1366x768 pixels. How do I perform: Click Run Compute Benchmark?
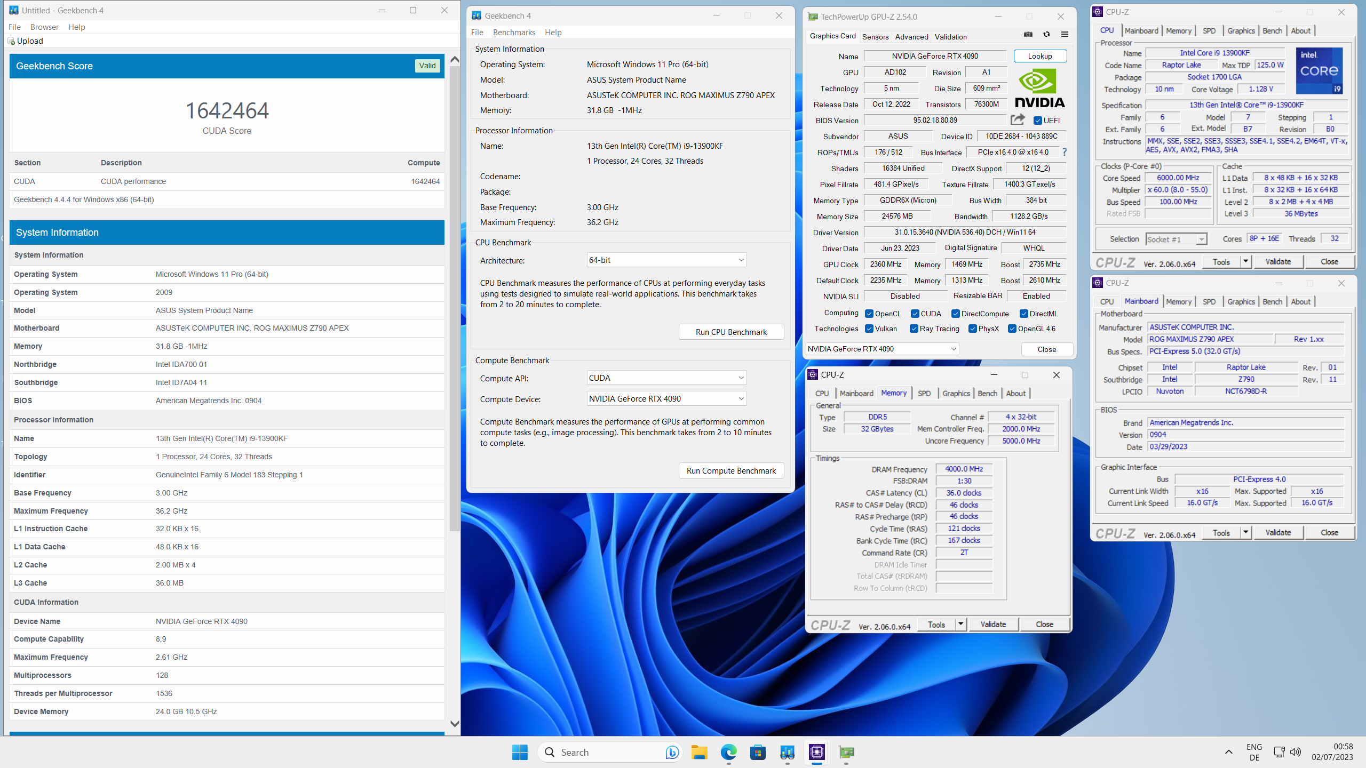pyautogui.click(x=731, y=470)
